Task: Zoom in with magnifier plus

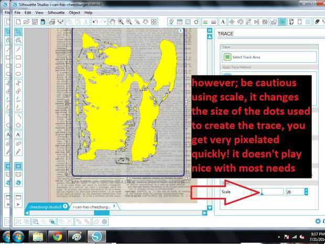Action: [x=121, y=22]
